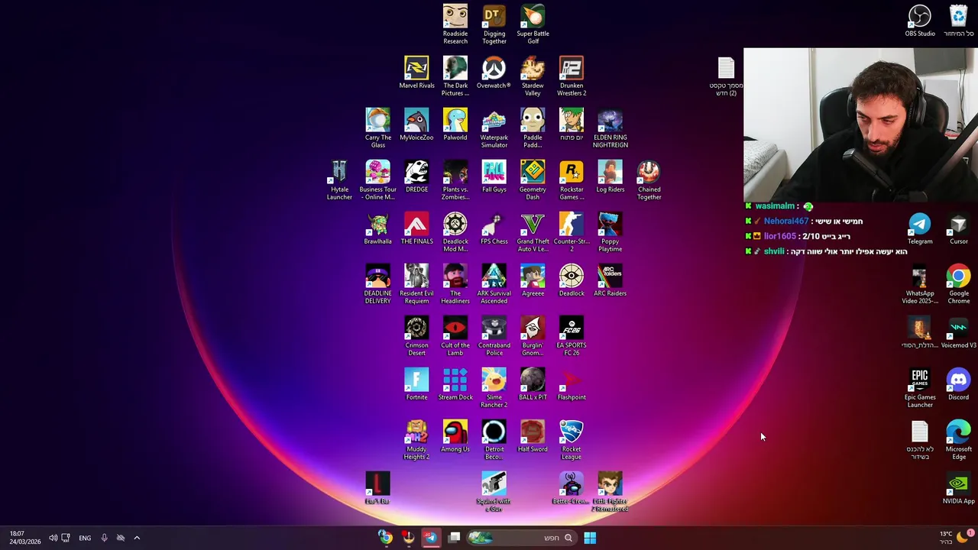Open Rockstar Games launcher shortcut

tap(572, 180)
